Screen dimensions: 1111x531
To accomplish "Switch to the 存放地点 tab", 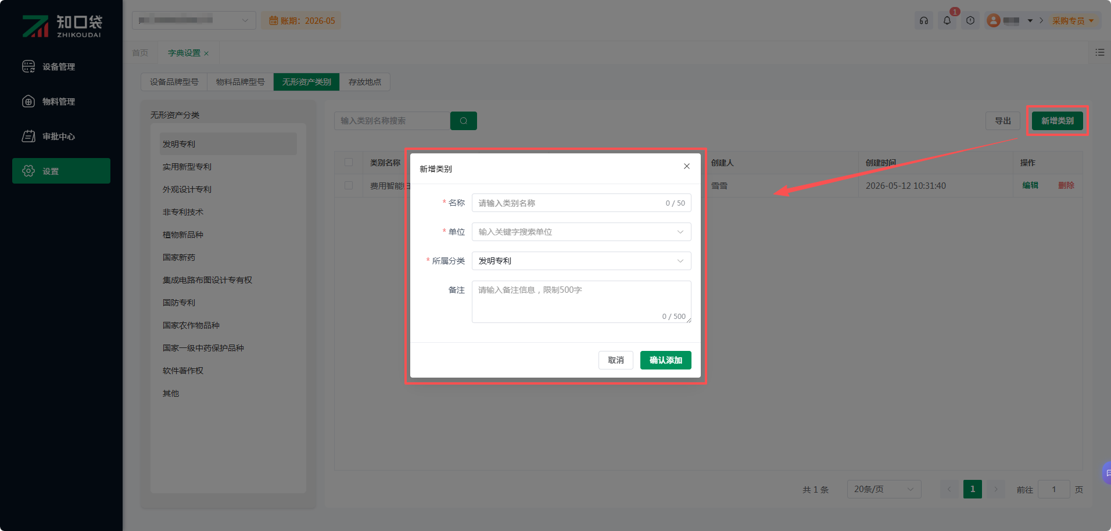I will 364,82.
